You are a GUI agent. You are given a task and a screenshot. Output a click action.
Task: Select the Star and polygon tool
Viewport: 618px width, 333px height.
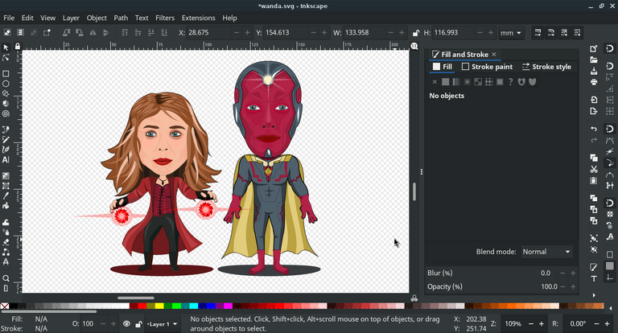point(6,94)
